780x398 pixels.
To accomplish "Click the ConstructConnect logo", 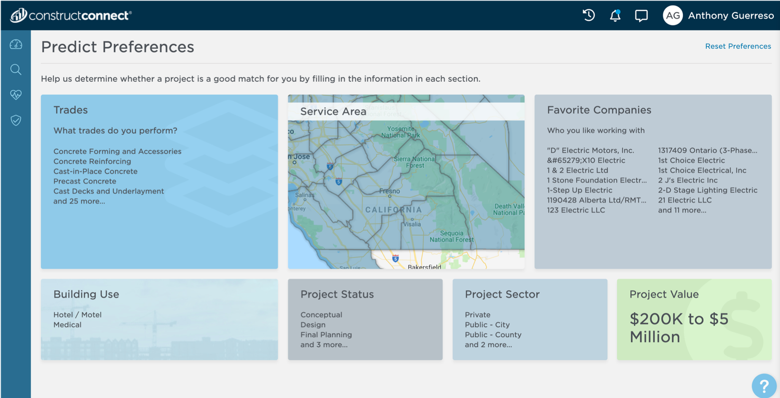I will pos(71,16).
